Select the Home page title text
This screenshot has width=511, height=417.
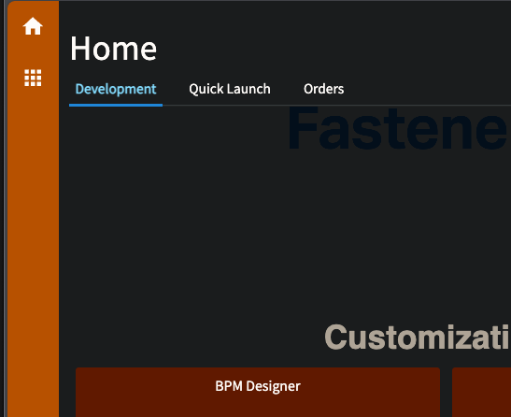click(113, 49)
